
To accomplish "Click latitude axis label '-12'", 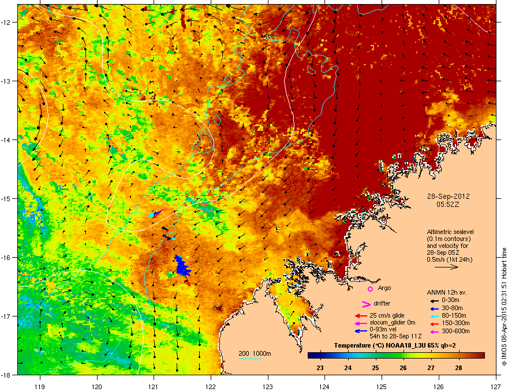I will tap(6, 22).
